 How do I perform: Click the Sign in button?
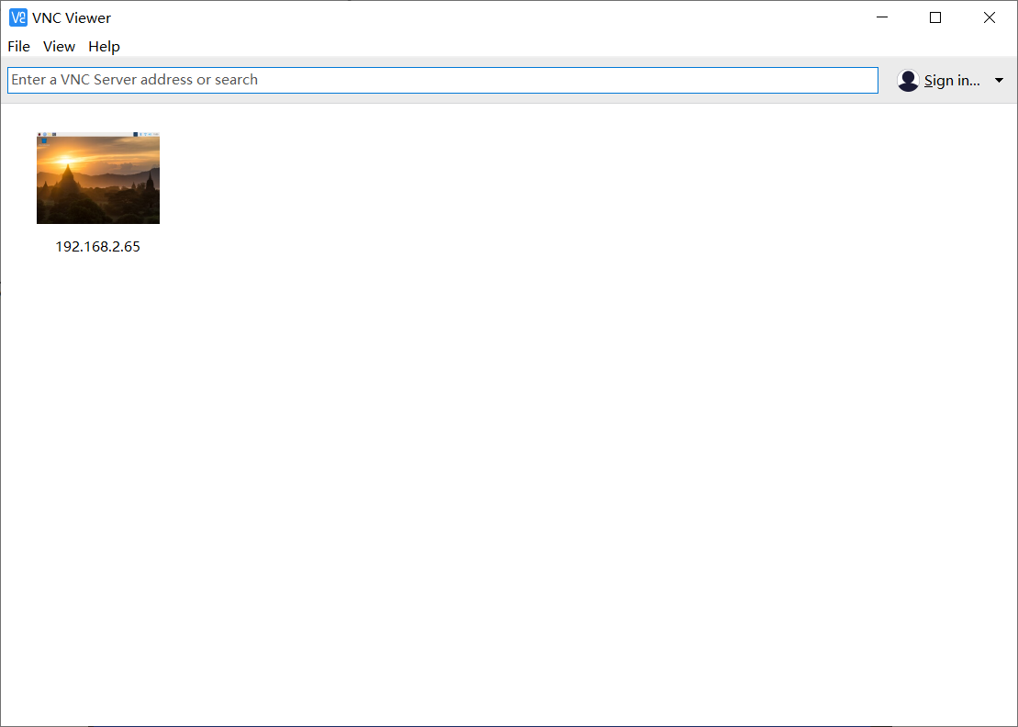coord(952,81)
